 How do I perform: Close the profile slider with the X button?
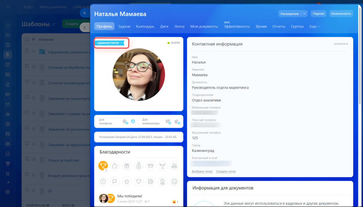click(x=84, y=13)
